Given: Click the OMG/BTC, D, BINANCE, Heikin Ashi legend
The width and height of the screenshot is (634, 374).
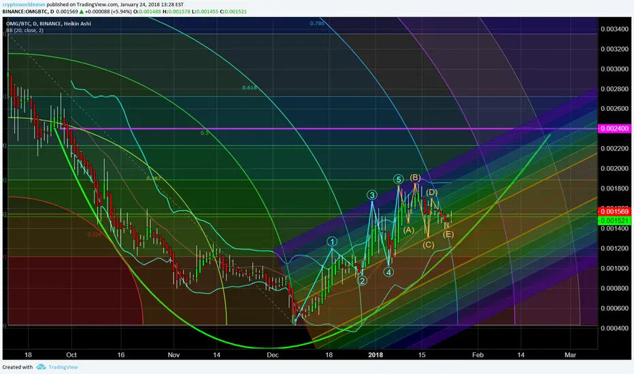Looking at the screenshot, I should (x=48, y=23).
